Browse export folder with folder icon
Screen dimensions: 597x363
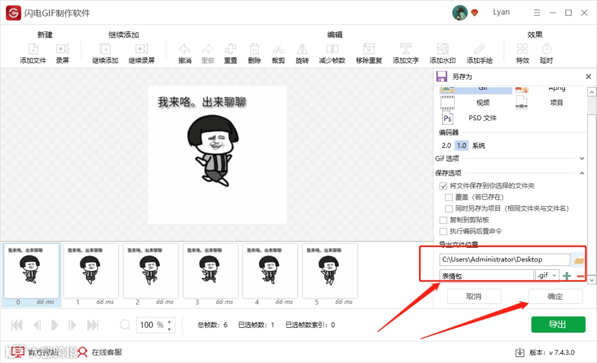pos(579,260)
